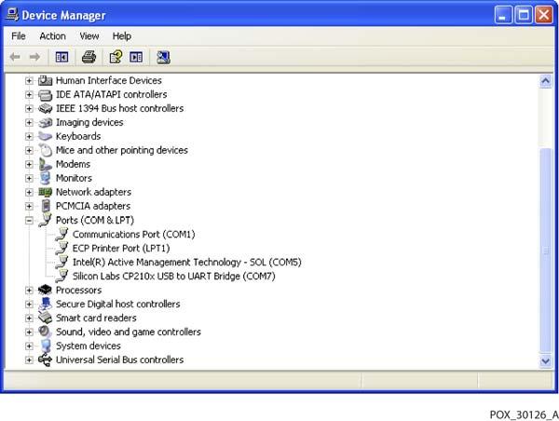Expand the Keyboards node

click(29, 137)
